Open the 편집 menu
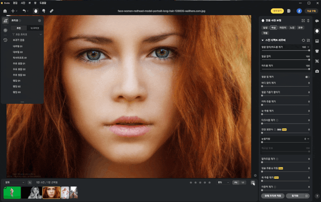 tap(15, 3)
